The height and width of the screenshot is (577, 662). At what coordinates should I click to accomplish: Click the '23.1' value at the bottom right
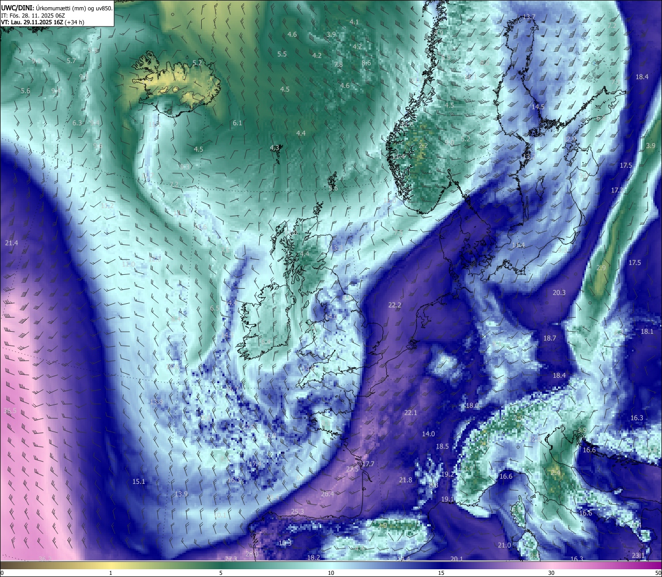639,556
